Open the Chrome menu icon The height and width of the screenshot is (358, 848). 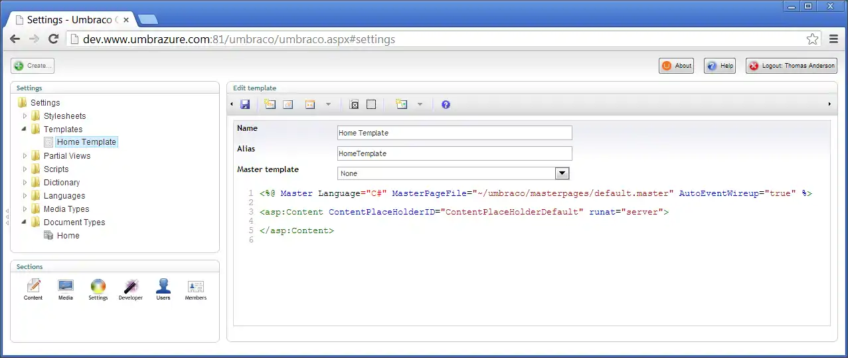coord(834,39)
